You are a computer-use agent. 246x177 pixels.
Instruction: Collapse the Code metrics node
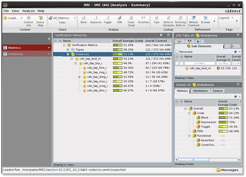pyautogui.click(x=190, y=113)
